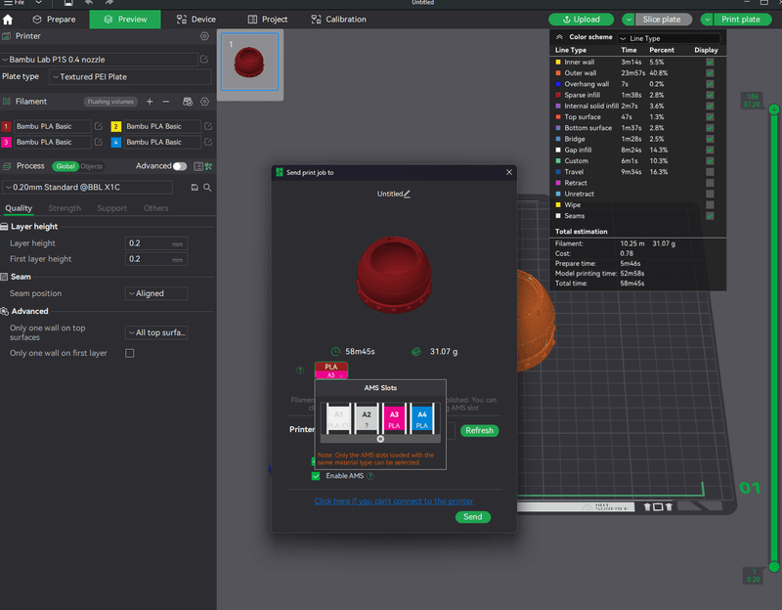Open the Others settings tab
782x610 pixels.
point(156,208)
